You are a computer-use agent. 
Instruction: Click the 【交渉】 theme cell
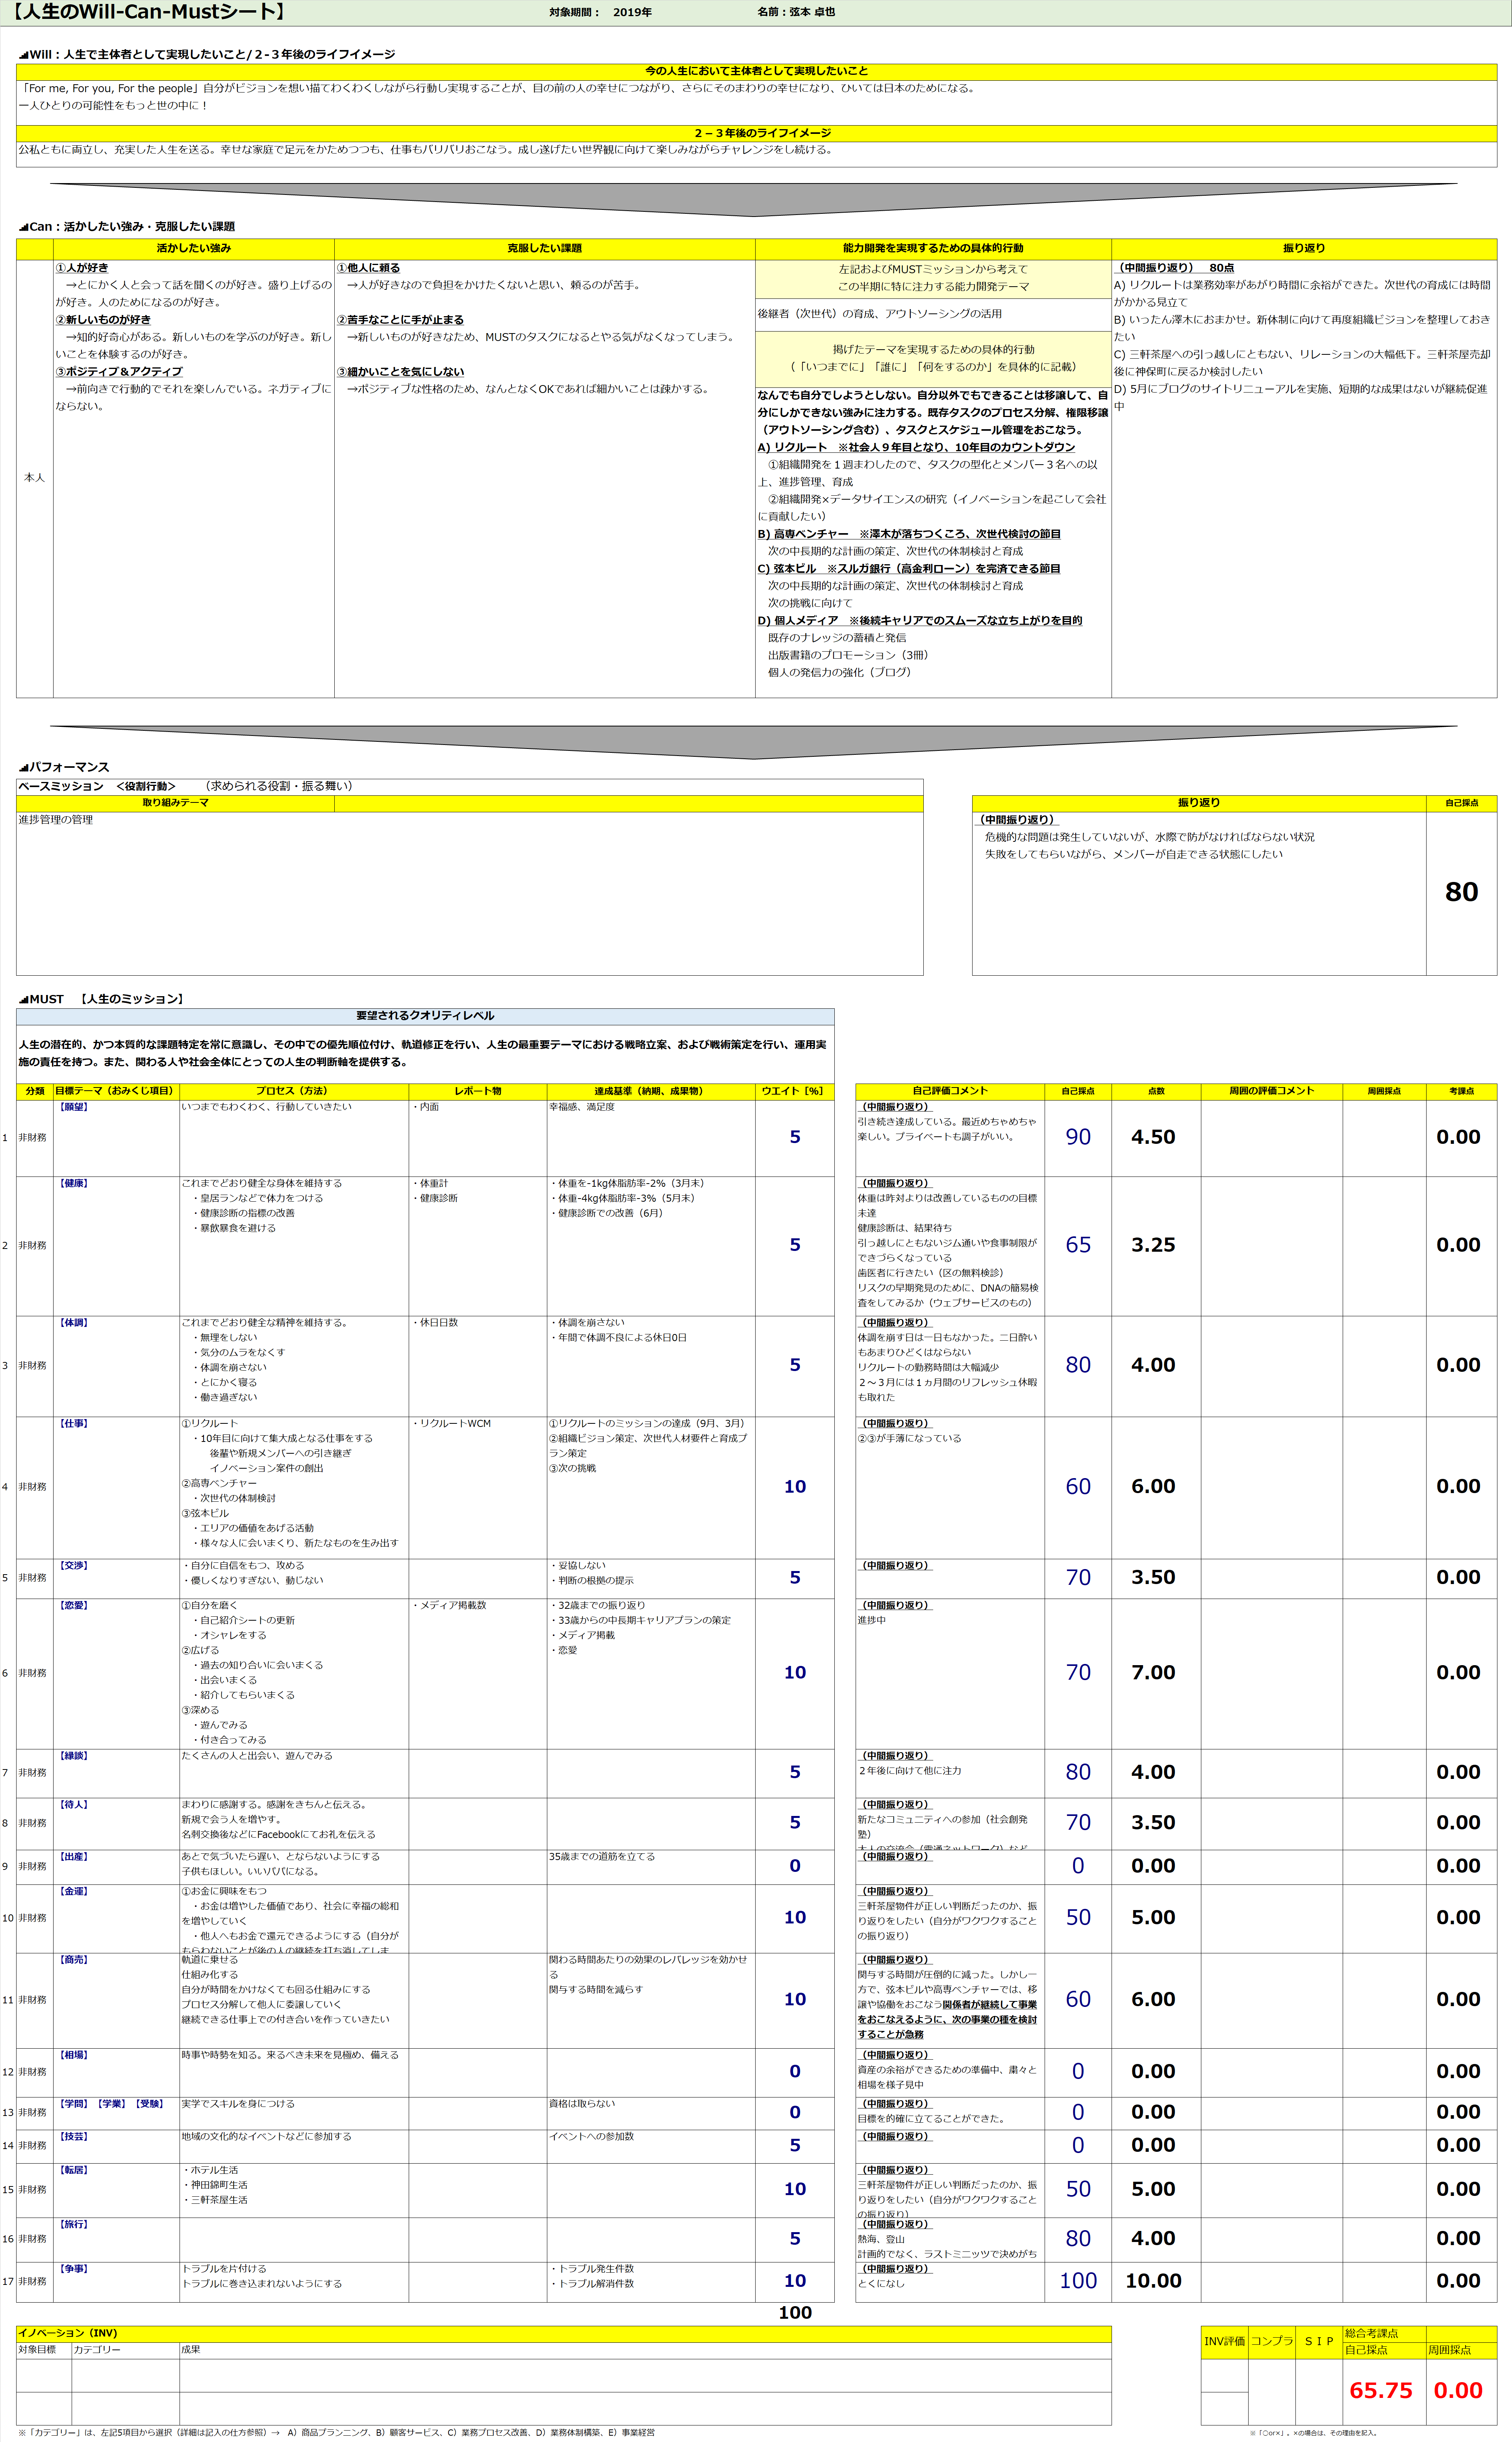click(x=116, y=1578)
